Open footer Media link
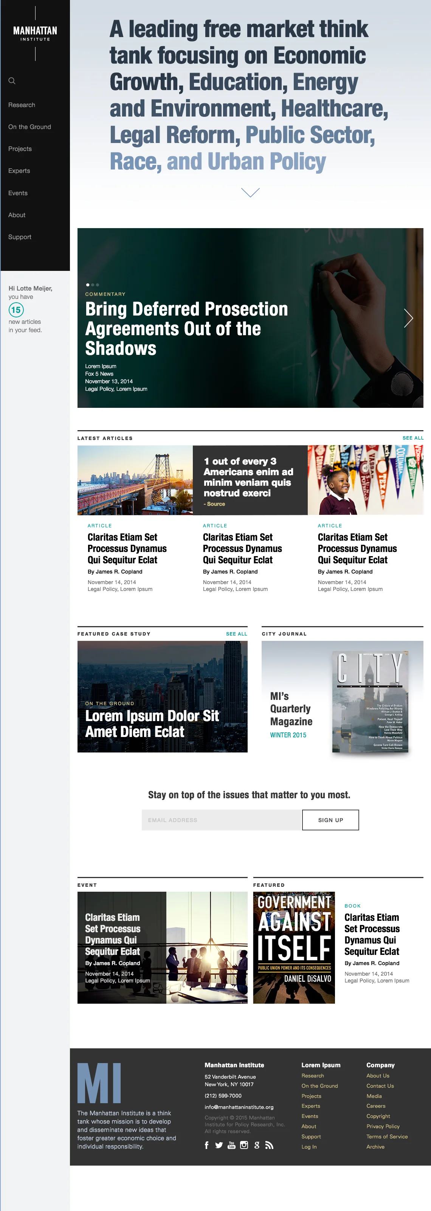This screenshot has height=1211, width=431. coord(374,1096)
